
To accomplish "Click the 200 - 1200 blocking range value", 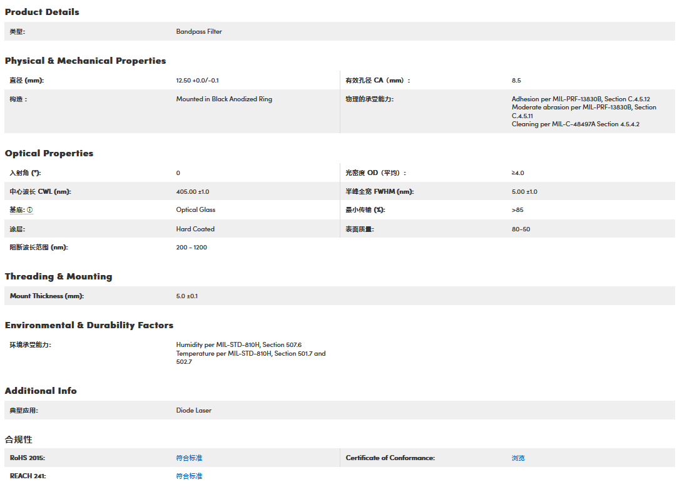I will coord(191,247).
